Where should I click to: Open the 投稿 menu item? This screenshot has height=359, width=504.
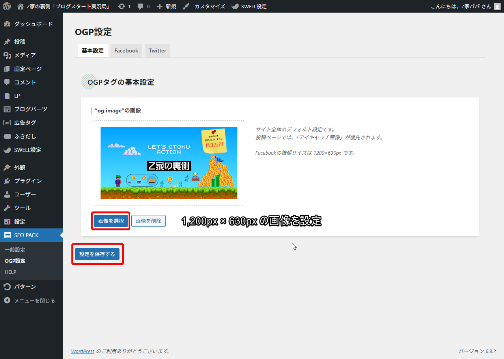click(x=32, y=42)
